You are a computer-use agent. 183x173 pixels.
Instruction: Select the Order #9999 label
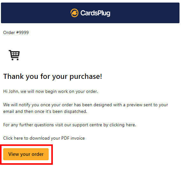coord(16,32)
